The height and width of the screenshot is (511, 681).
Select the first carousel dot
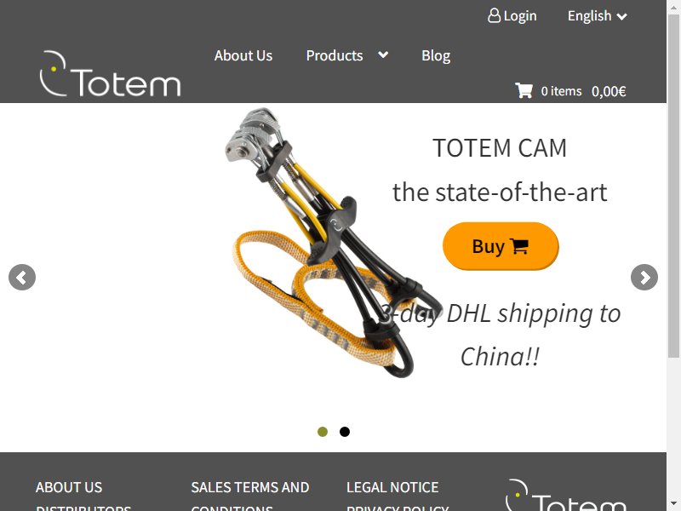click(323, 432)
